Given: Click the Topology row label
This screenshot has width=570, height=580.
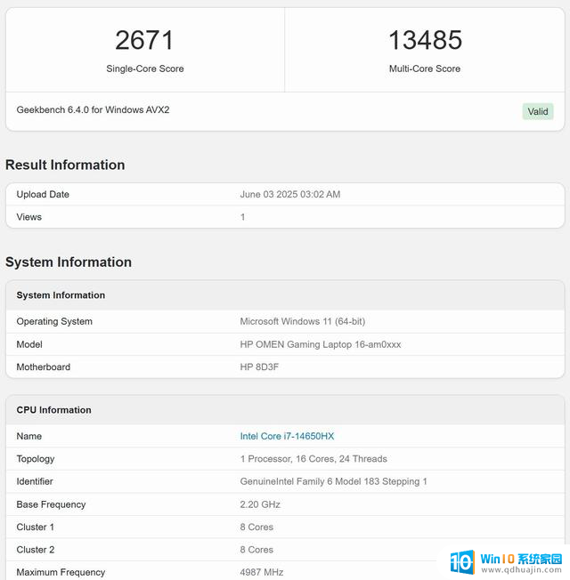Looking at the screenshot, I should (36, 459).
